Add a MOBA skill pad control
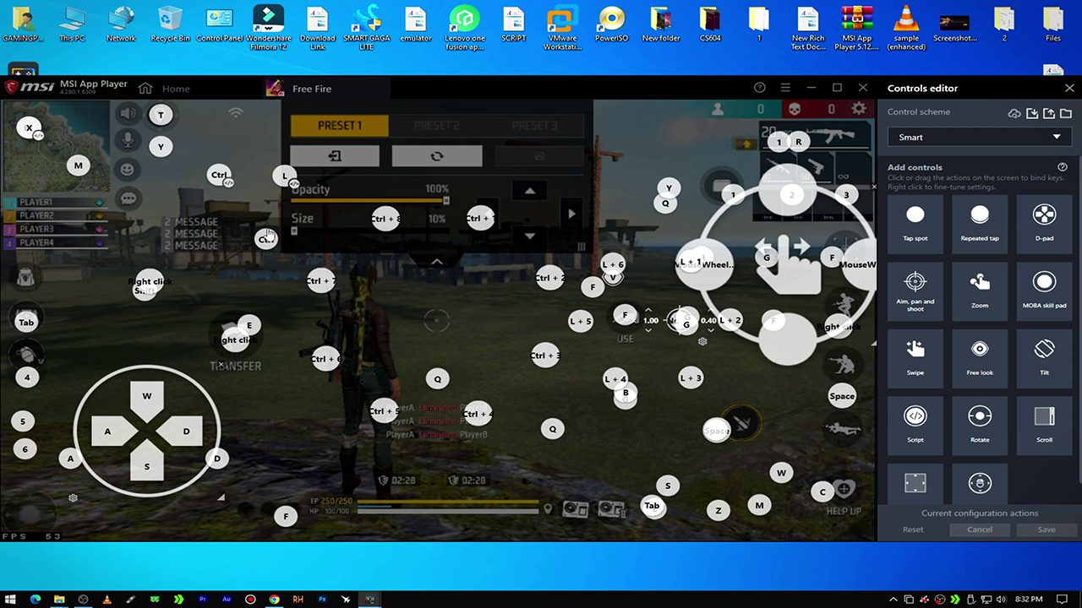 [1044, 290]
